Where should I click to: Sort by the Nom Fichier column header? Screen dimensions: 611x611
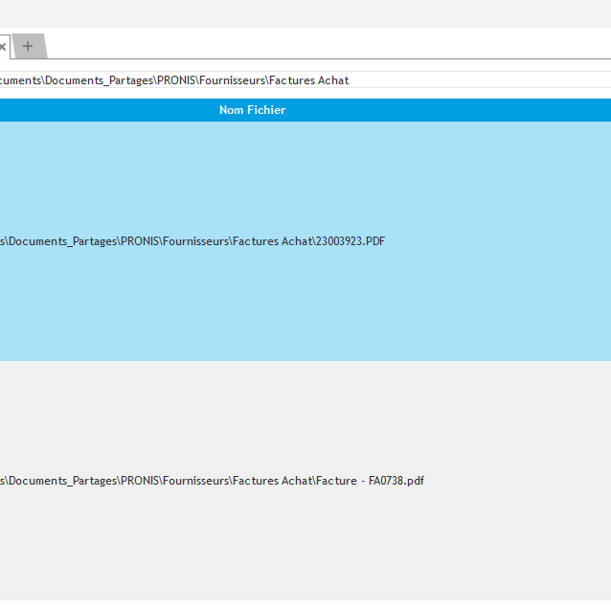(252, 110)
